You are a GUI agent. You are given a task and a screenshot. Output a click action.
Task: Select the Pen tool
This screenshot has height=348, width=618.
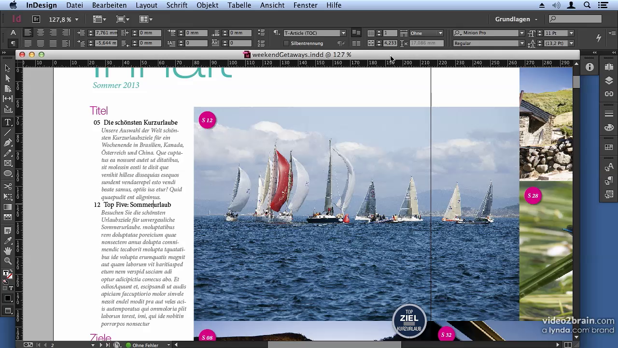coord(8,143)
